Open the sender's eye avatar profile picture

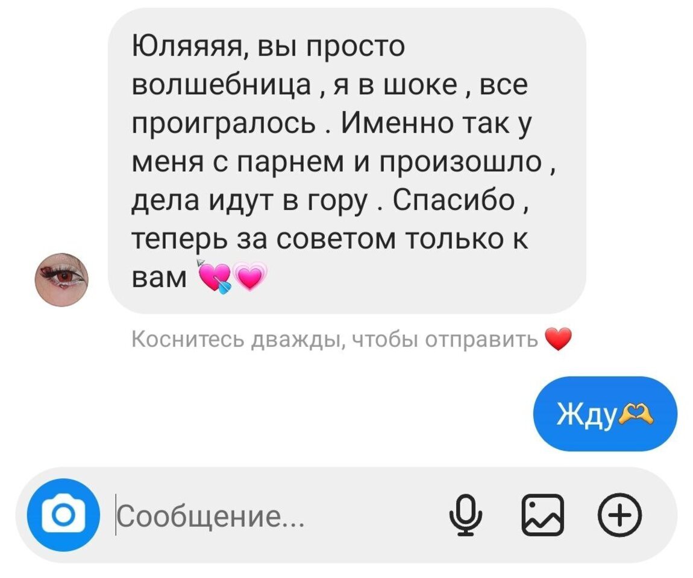(x=62, y=280)
